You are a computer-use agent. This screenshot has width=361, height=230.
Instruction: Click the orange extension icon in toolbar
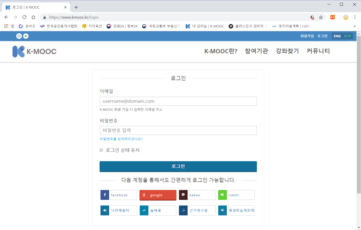tap(333, 17)
